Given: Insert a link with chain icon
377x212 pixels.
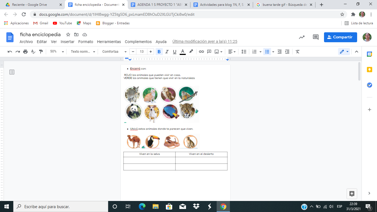Looking at the screenshot, I should tap(201, 52).
